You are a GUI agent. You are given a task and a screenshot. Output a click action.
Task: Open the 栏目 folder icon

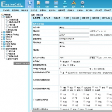pyautogui.click(x=47, y=3)
